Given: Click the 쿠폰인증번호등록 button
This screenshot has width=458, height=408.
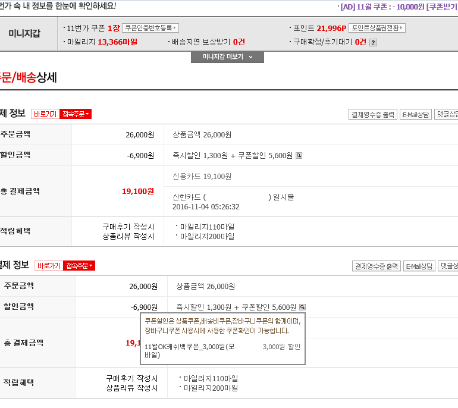Looking at the screenshot, I should 150,28.
